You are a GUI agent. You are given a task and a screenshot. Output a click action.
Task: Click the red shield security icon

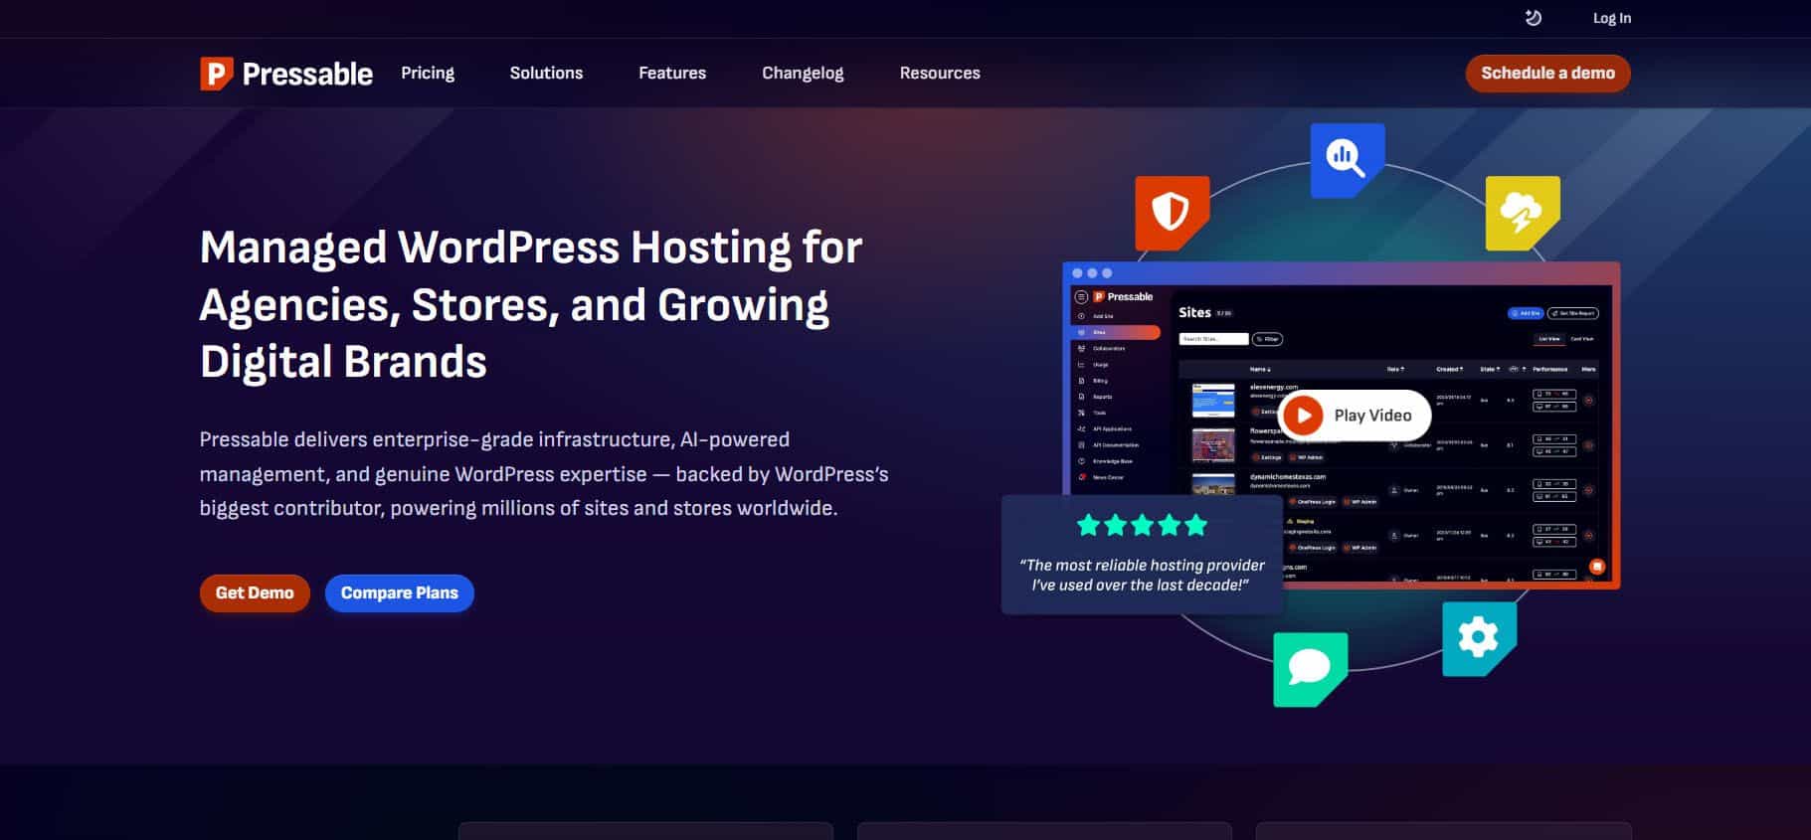click(1172, 213)
